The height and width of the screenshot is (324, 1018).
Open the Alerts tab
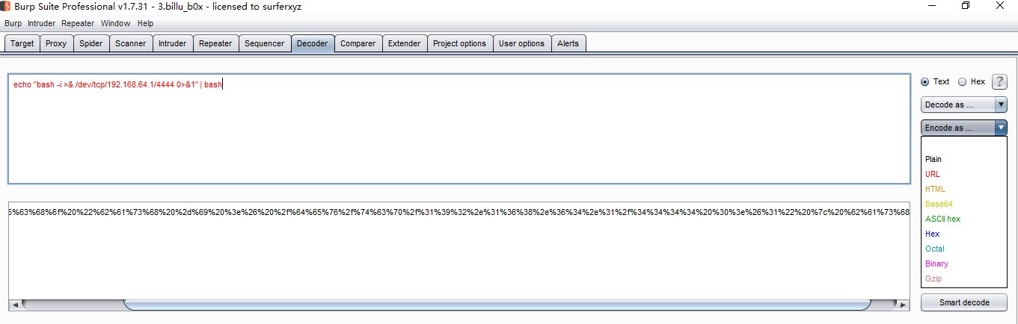click(568, 43)
